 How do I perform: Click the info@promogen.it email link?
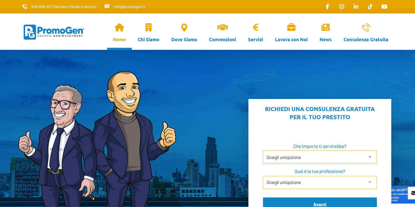pos(129,7)
